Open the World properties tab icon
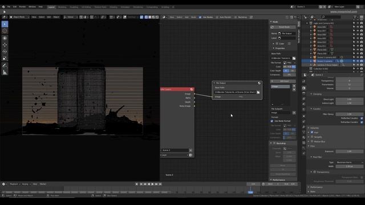The width and height of the screenshot is (365, 205). [x=304, y=109]
